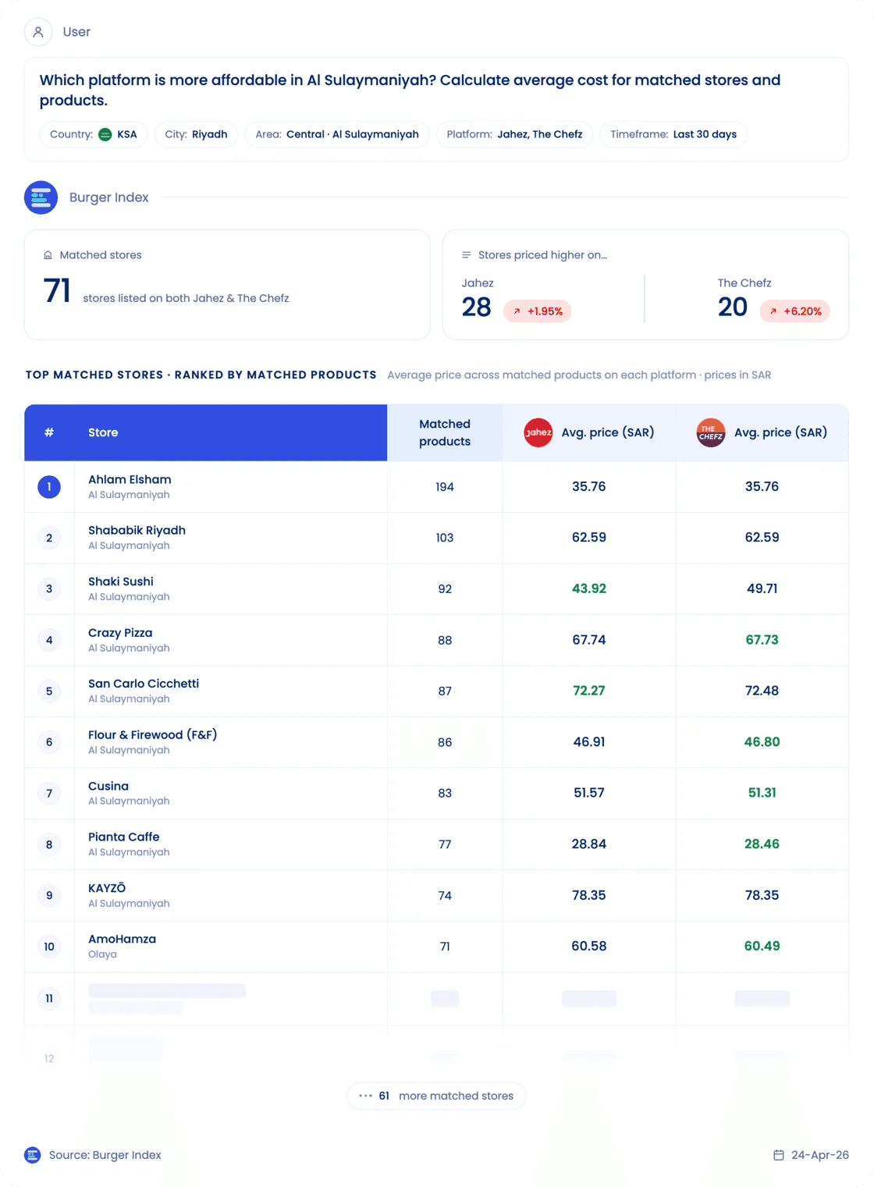Click rank badge number 3
The image size is (874, 1187).
click(49, 589)
